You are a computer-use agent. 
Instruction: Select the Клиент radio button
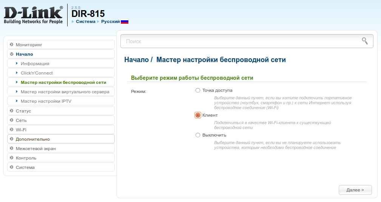tap(198, 115)
